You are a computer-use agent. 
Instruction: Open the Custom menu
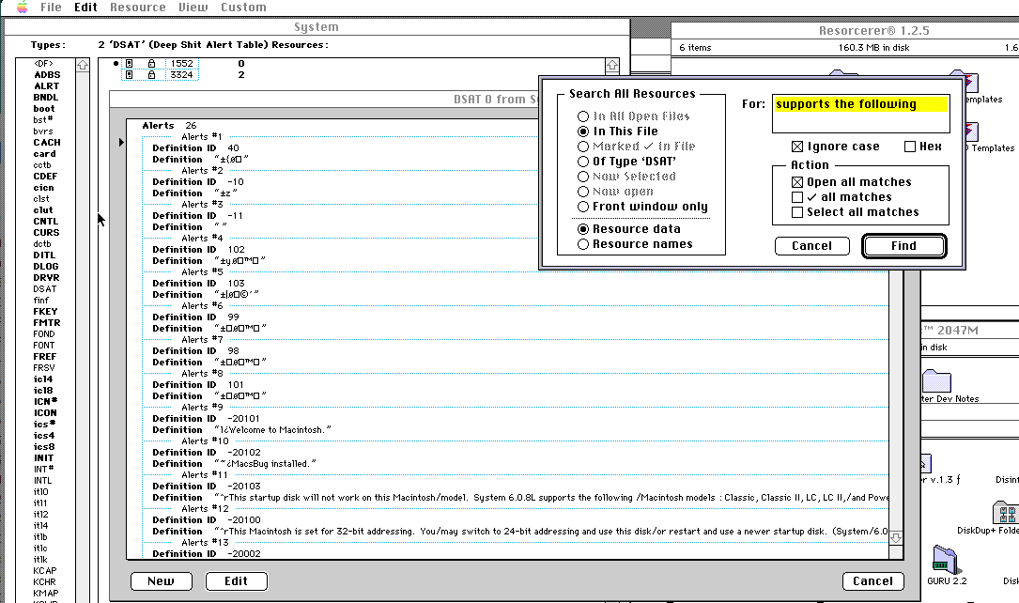243,8
